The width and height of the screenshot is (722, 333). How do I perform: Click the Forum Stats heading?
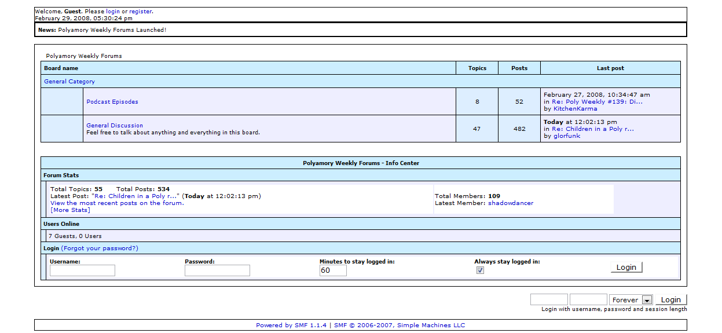click(61, 175)
